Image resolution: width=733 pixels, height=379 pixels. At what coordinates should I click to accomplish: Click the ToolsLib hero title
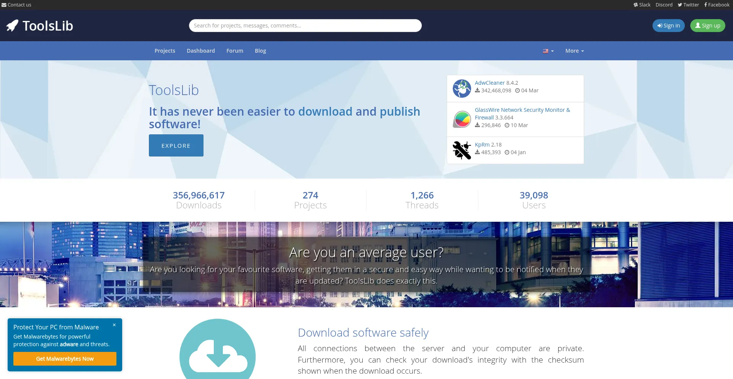[174, 90]
